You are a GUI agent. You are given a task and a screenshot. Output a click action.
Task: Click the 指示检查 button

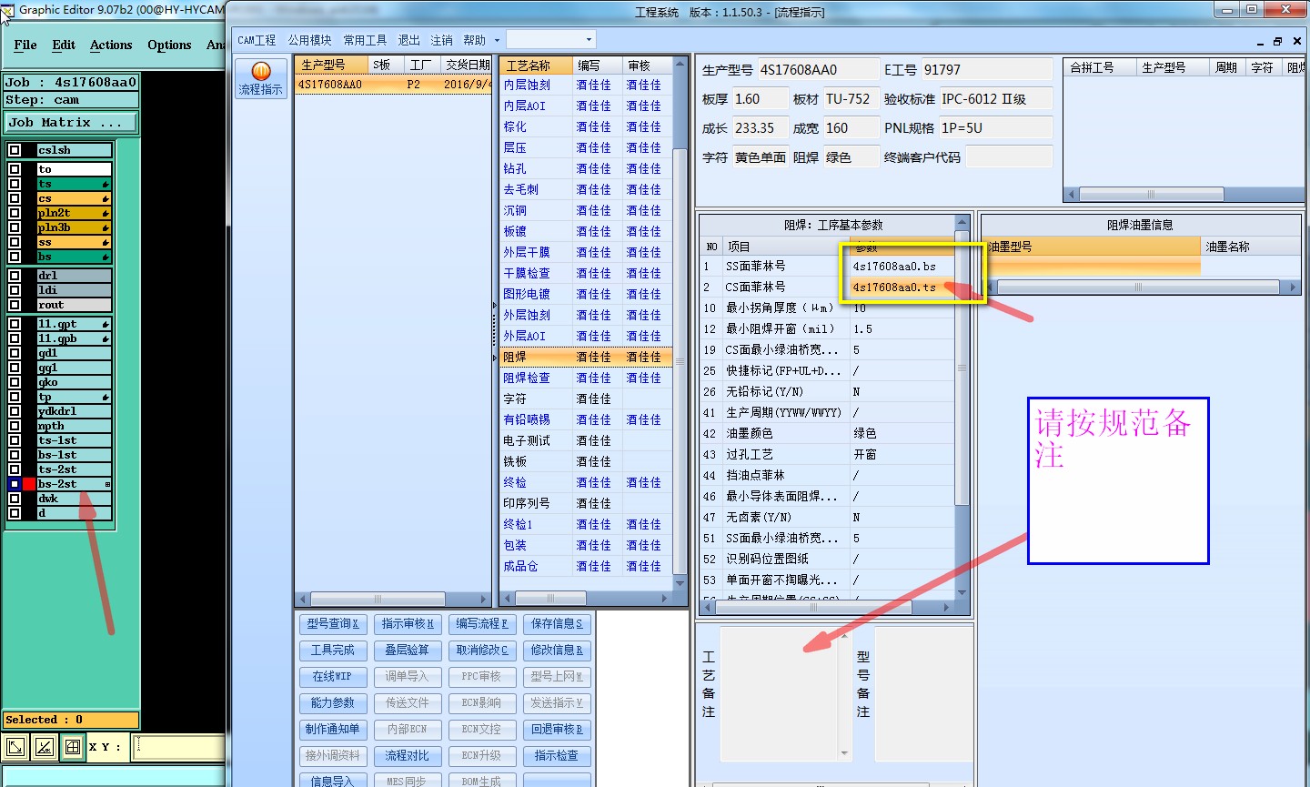557,756
